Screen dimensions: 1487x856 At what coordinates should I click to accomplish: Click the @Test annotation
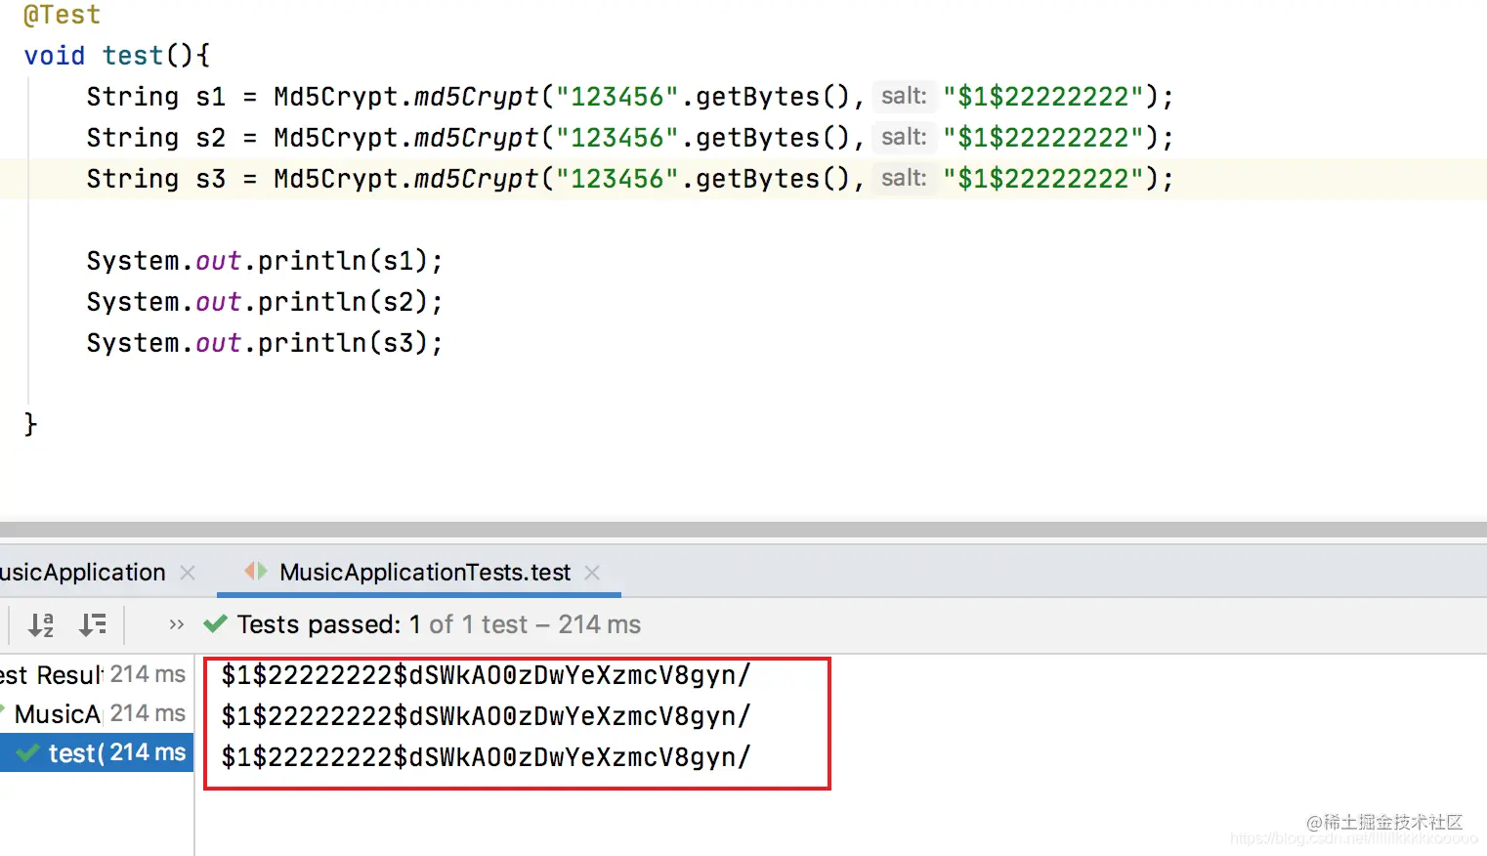[62, 15]
